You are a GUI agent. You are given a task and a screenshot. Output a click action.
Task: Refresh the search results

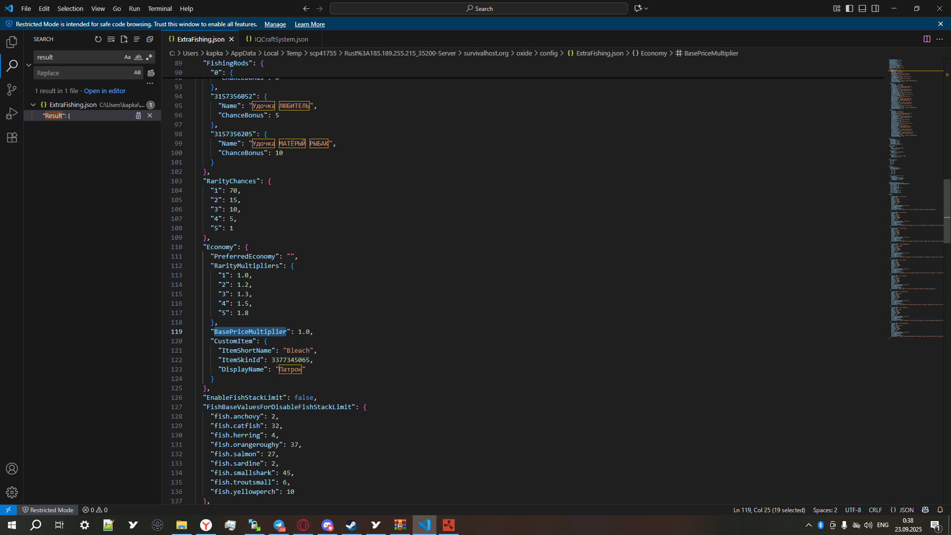(x=98, y=39)
